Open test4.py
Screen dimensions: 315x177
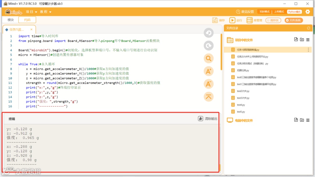click(241, 105)
